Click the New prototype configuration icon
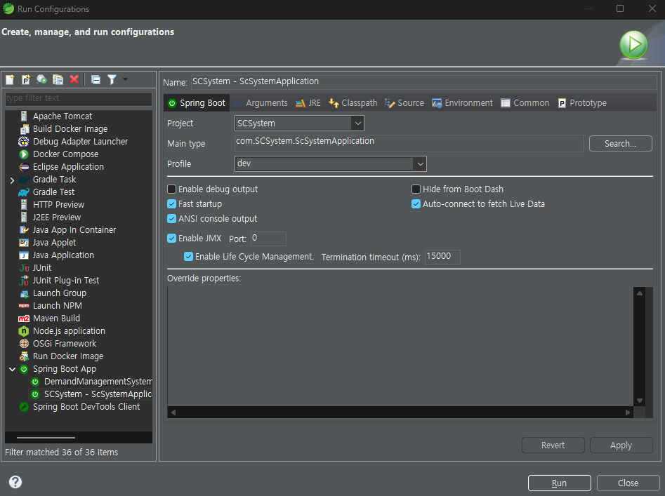The width and height of the screenshot is (665, 496). 26,79
